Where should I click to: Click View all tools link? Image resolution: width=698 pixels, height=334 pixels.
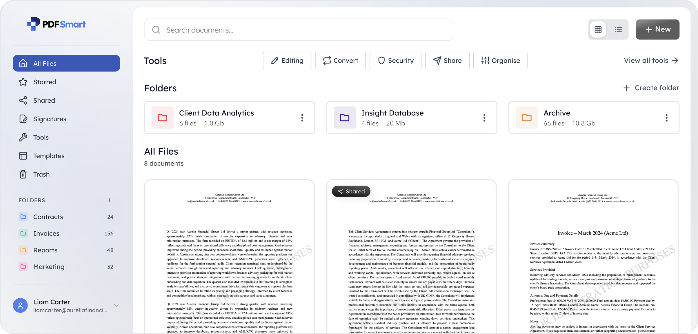[651, 61]
